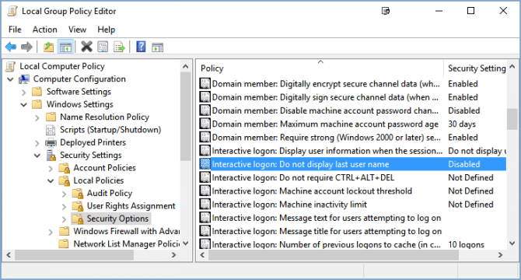Open the Properties toolbar icon
This screenshot has width=521, height=280.
pos(103,47)
